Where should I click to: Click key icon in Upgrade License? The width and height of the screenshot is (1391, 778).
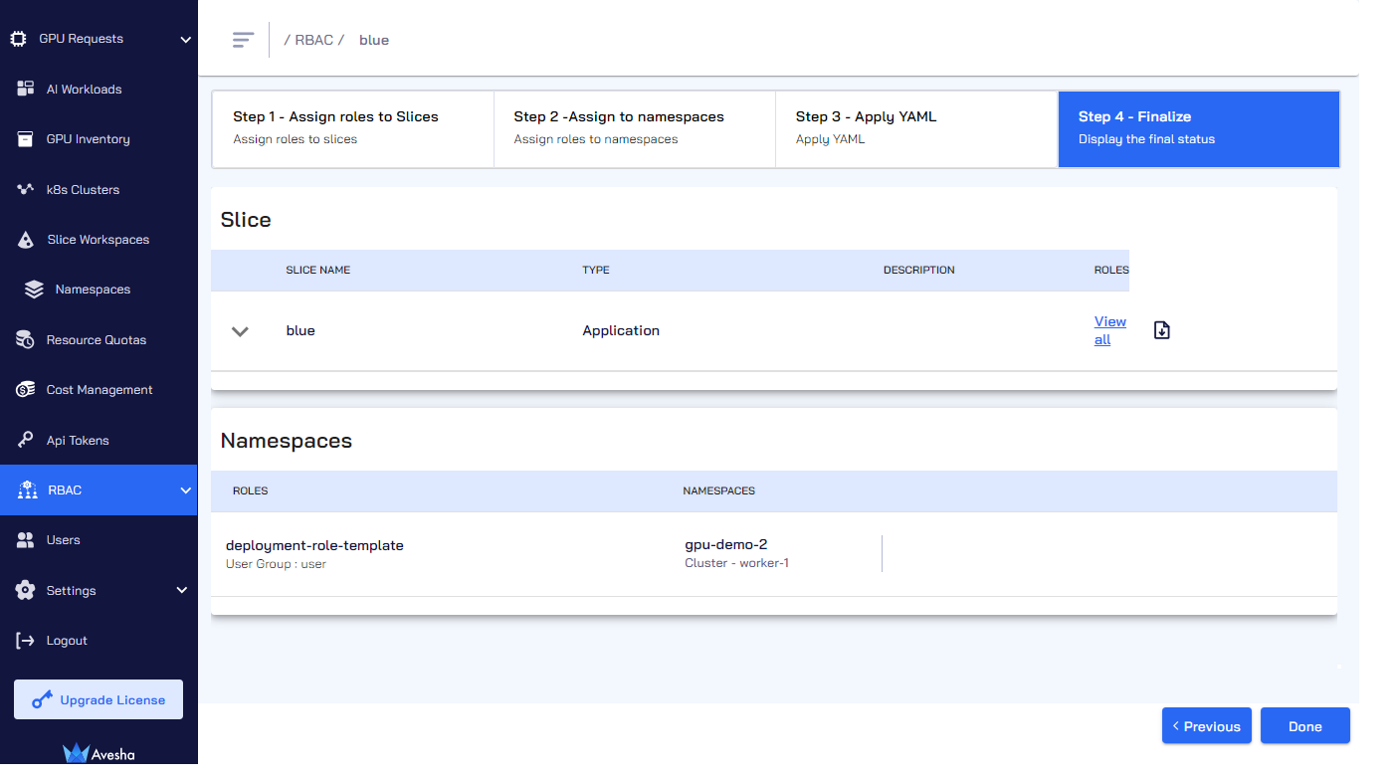pos(42,700)
